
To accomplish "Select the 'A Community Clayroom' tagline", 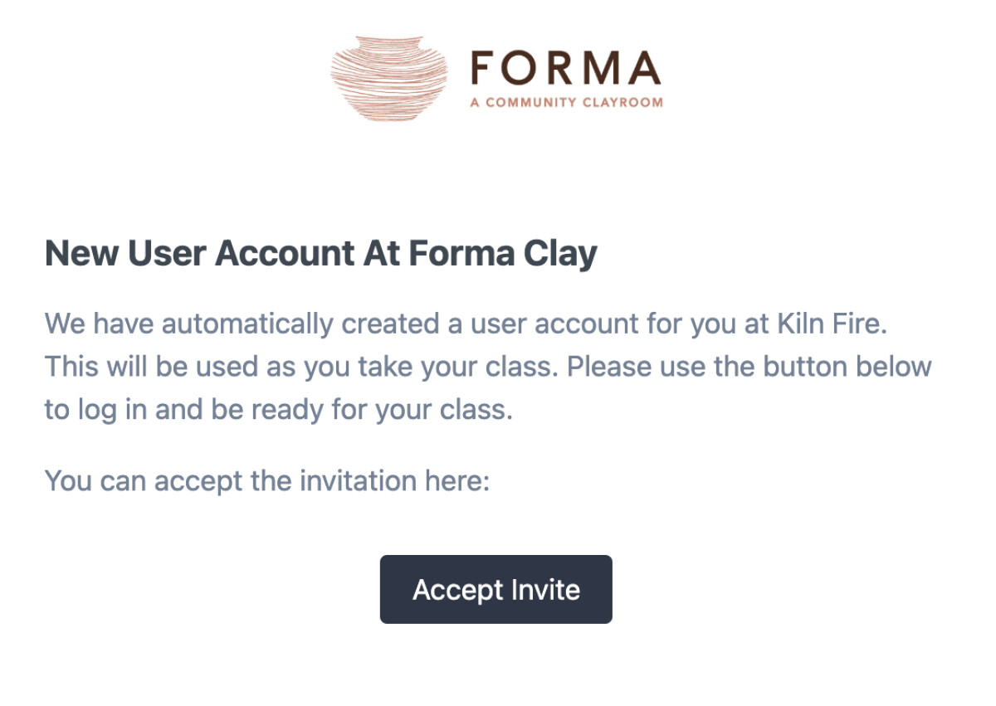I will coord(566,103).
